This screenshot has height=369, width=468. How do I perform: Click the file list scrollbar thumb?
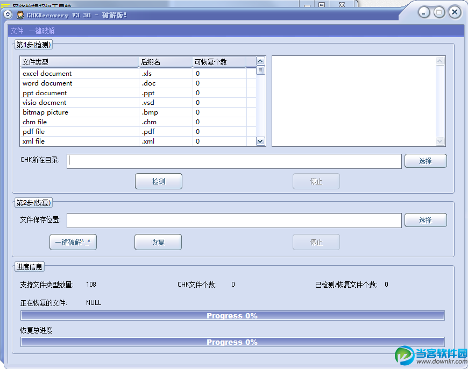tap(260, 70)
